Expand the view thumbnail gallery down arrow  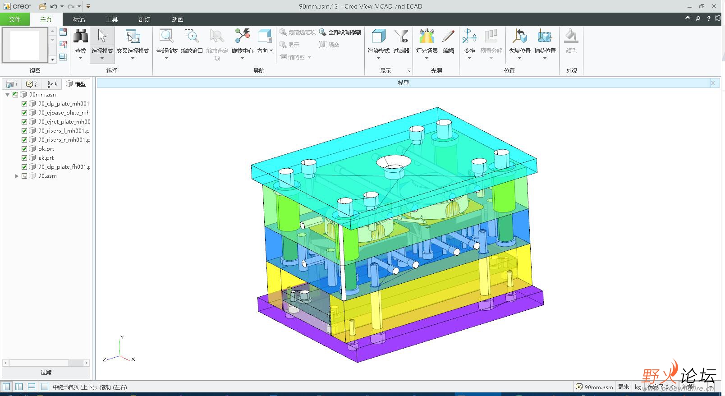point(52,59)
